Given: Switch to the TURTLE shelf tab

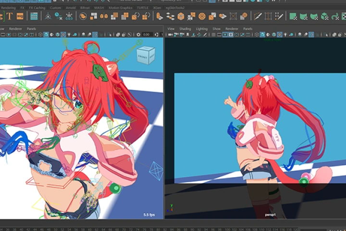Looking at the screenshot, I should [143, 8].
